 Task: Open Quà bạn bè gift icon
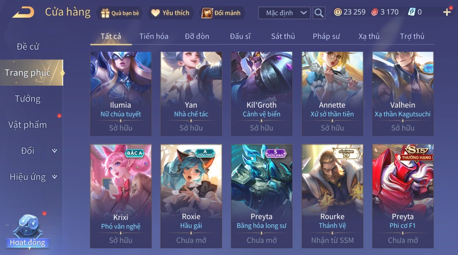pyautogui.click(x=105, y=13)
